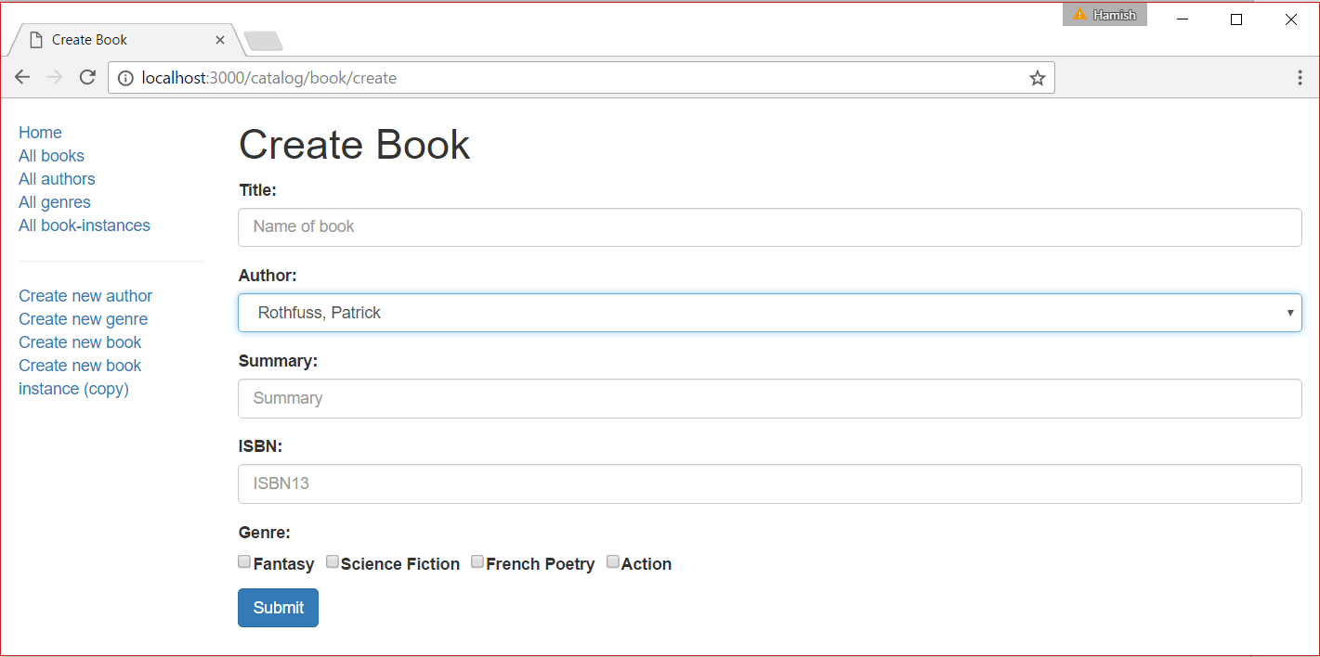Bookmark this page with the star icon

[x=1037, y=77]
